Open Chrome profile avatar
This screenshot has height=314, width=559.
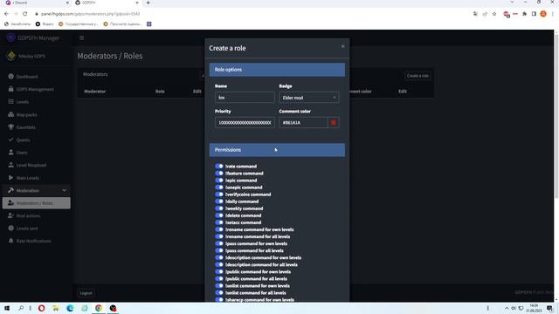point(543,14)
